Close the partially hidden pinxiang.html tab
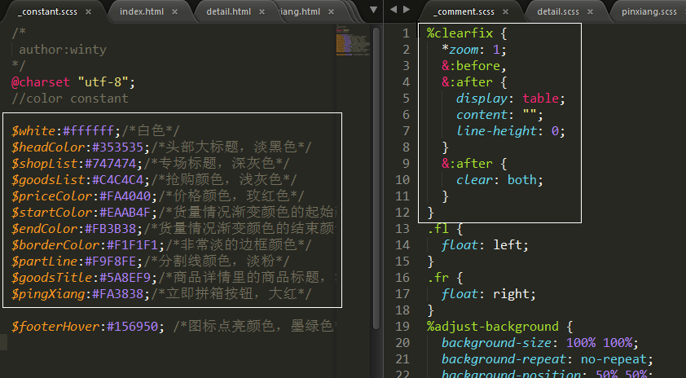The image size is (686, 378). (x=331, y=12)
